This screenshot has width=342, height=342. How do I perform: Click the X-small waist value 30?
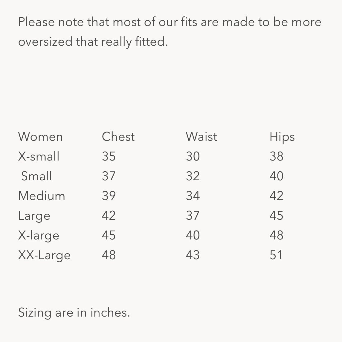click(193, 156)
